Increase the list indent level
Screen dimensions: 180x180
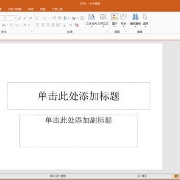coord(59,18)
